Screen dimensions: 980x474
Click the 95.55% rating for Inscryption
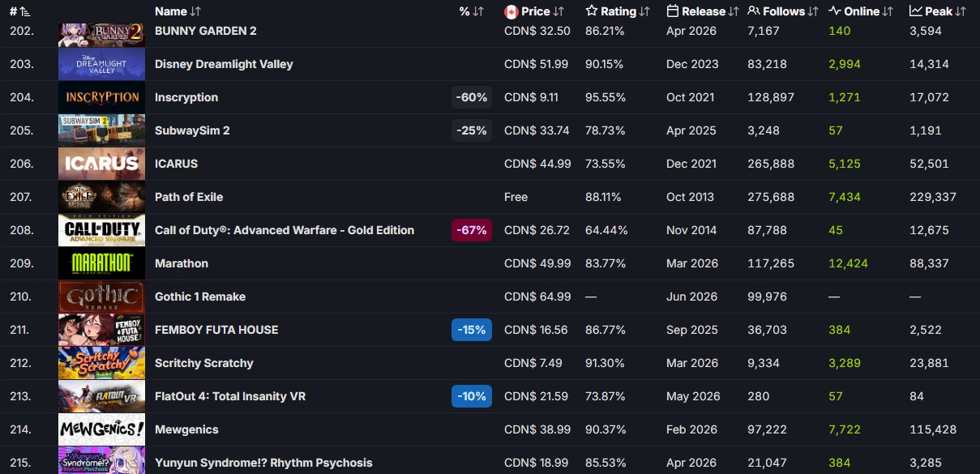pyautogui.click(x=606, y=97)
